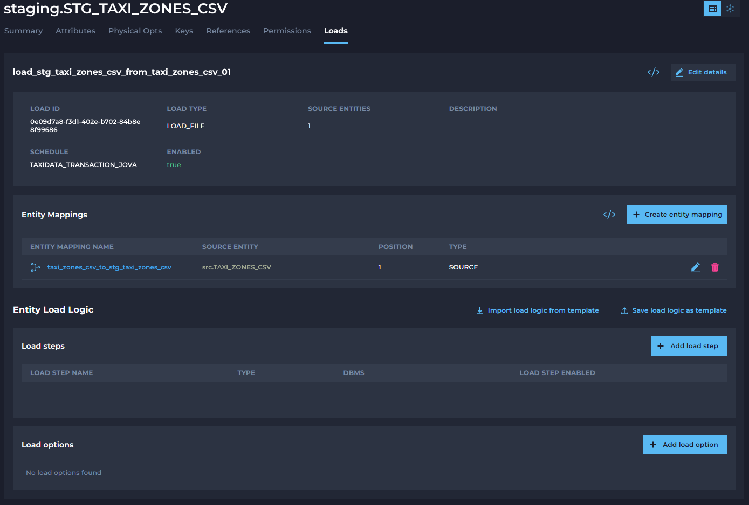Viewport: 749px width, 505px height.
Task: Click the Position column header
Action: point(396,247)
